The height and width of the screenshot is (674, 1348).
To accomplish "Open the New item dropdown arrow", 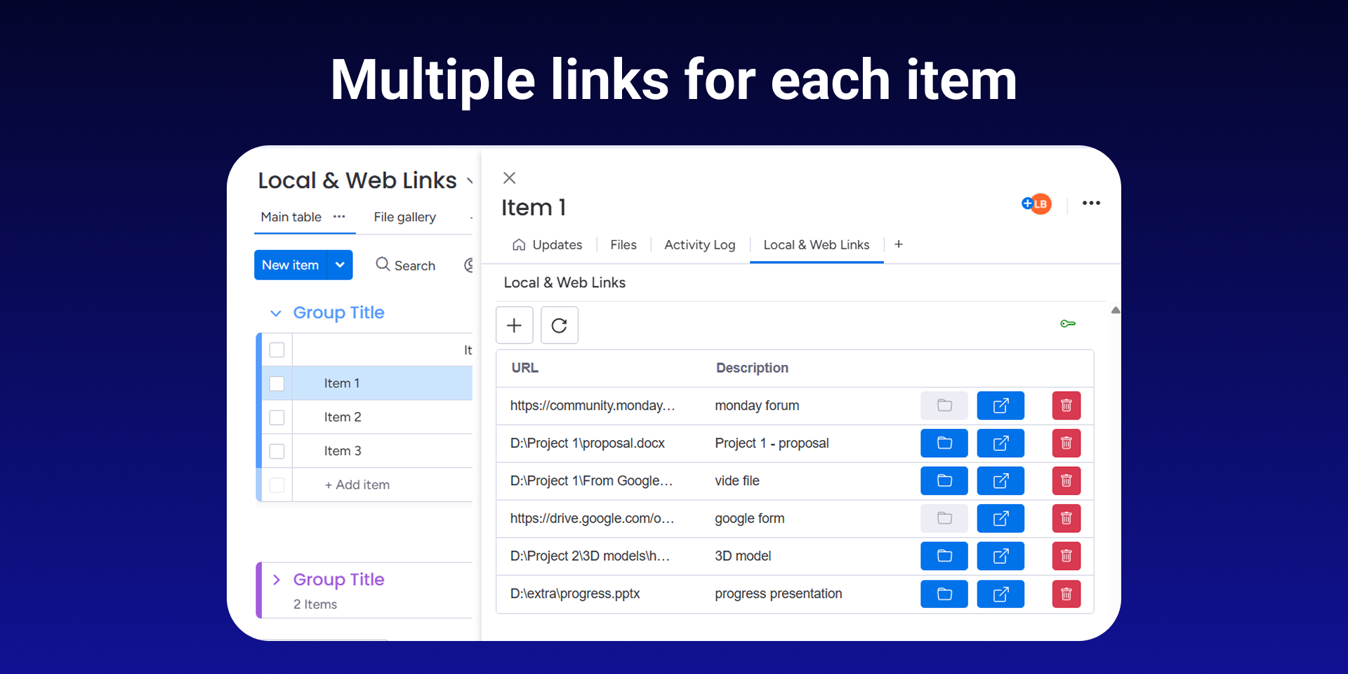I will point(340,265).
